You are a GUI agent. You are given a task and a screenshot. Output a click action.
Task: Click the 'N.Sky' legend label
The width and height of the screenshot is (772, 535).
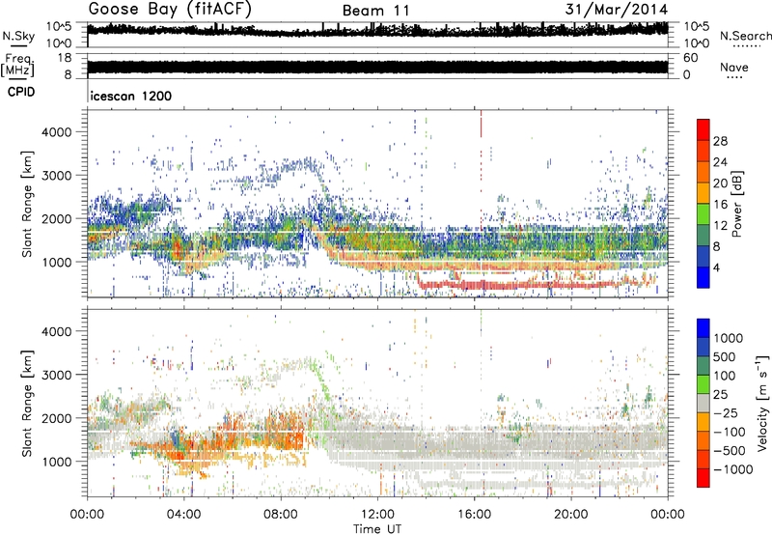point(18,36)
